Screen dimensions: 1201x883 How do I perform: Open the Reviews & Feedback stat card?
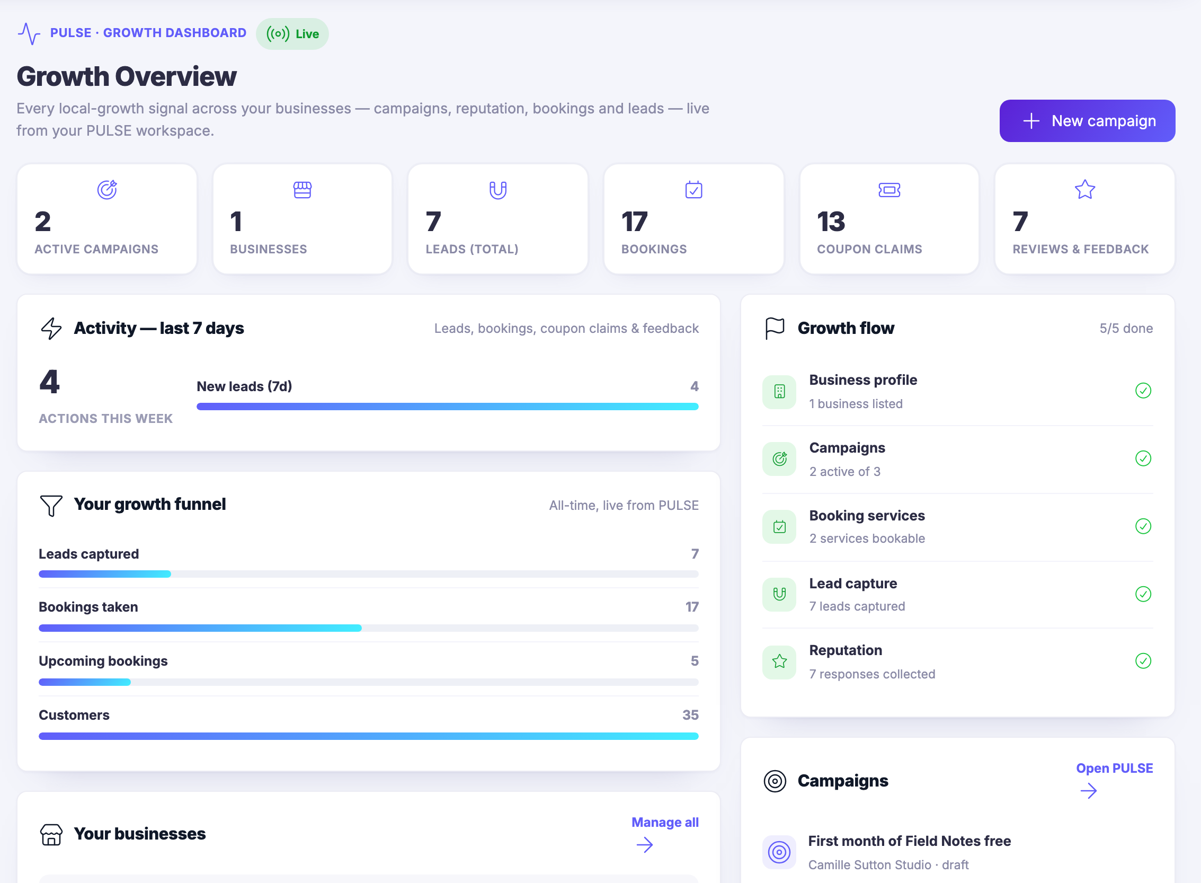pyautogui.click(x=1084, y=219)
